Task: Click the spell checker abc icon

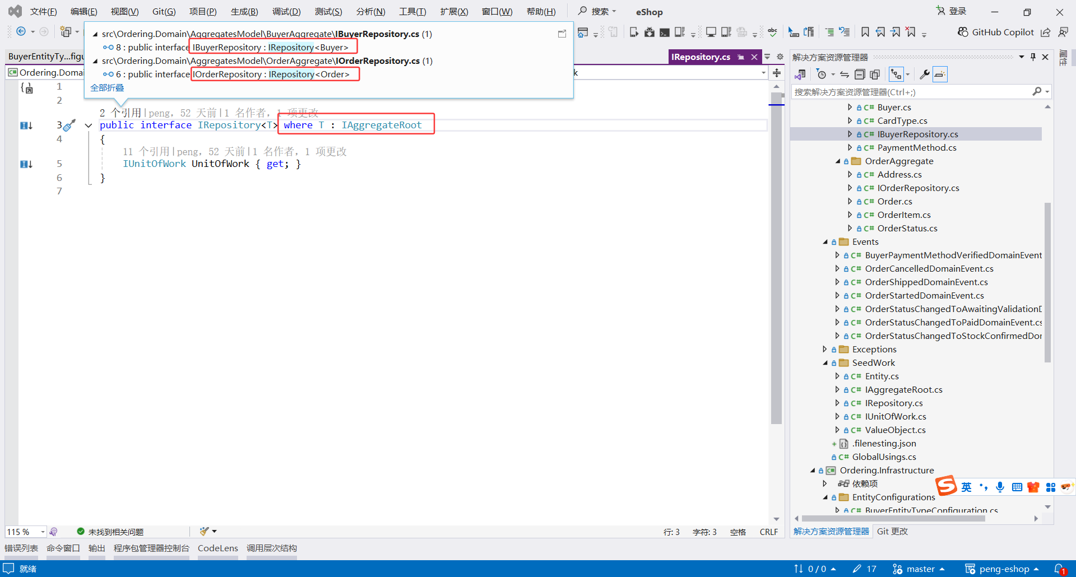Action: point(773,32)
